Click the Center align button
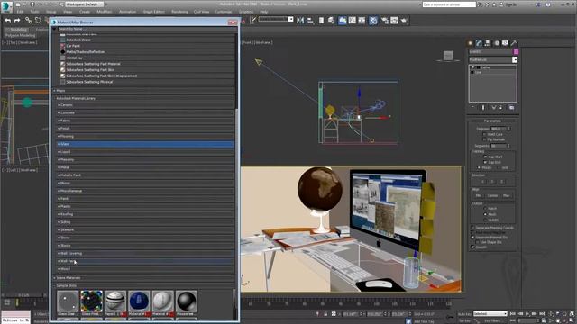Screen dimensions: 577x324 (492, 195)
